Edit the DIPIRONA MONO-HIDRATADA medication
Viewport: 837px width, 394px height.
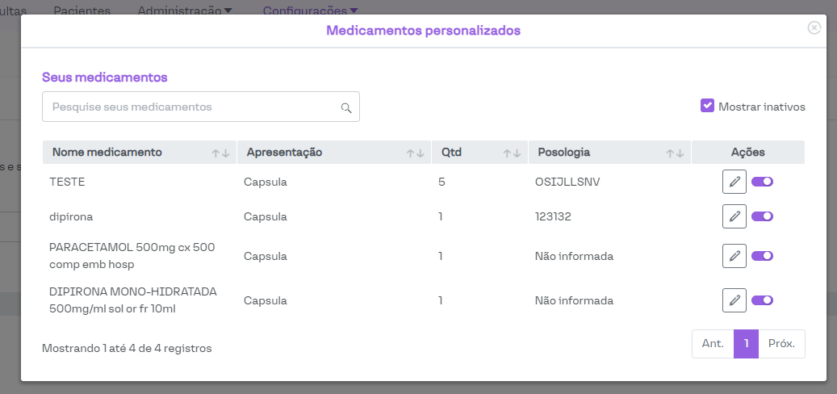tap(734, 300)
